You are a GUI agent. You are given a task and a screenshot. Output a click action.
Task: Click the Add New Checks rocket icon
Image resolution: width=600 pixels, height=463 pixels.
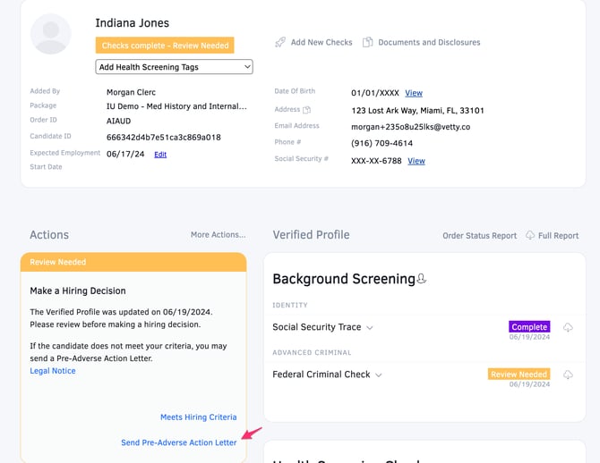[280, 42]
